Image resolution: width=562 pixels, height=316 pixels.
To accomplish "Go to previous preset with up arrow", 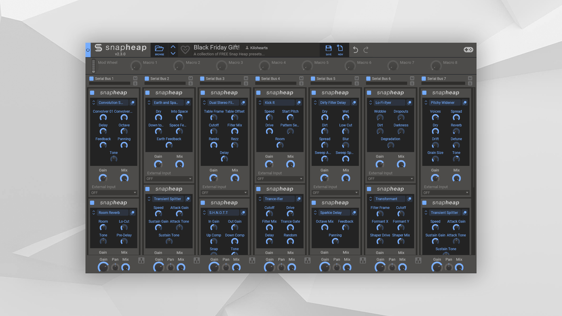I will point(173,47).
